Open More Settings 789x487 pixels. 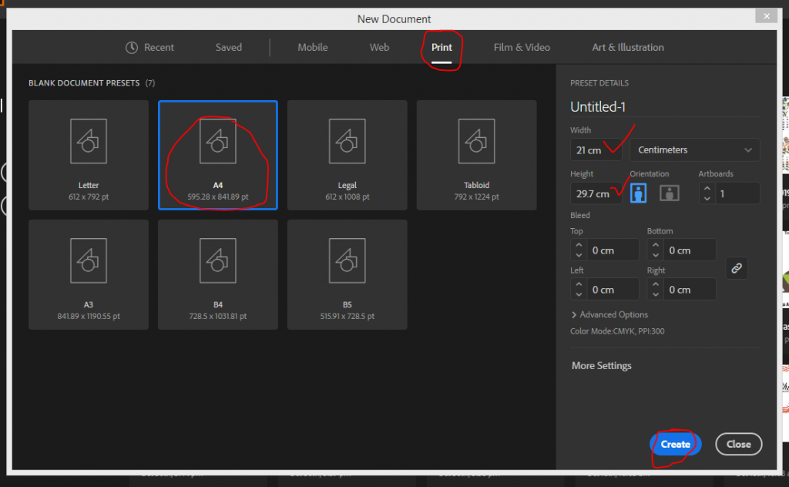(601, 366)
